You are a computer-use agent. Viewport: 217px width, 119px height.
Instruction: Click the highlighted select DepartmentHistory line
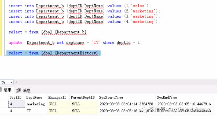(x=53, y=53)
